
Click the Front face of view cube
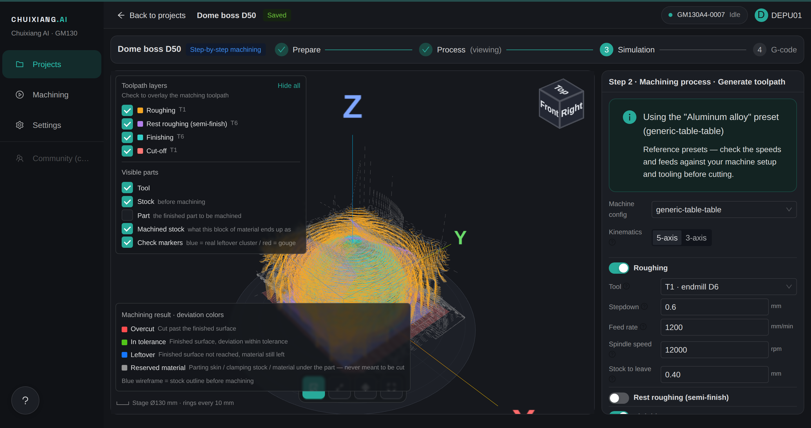pos(549,109)
